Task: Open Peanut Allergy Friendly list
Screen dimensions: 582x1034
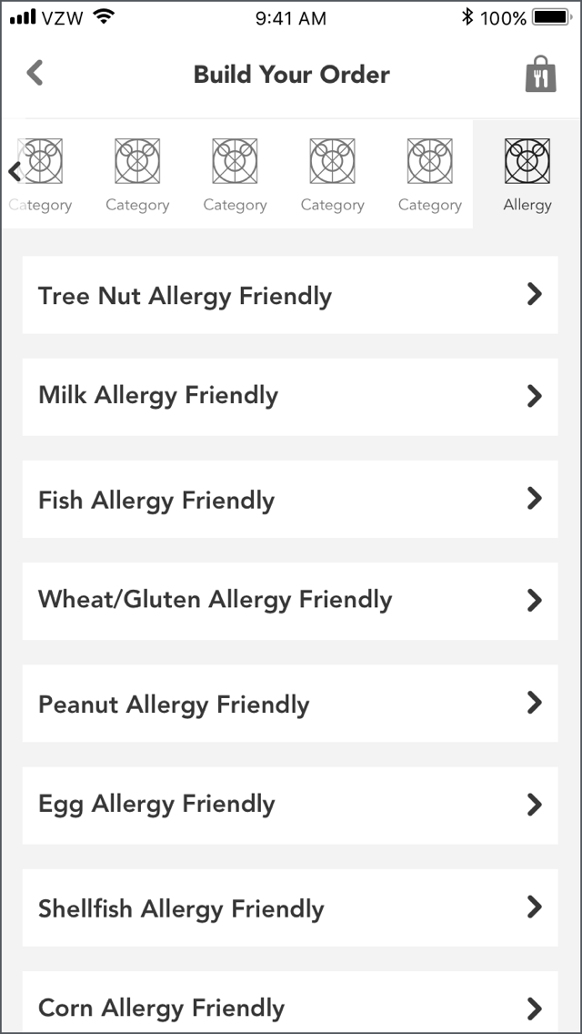Action: click(x=289, y=703)
